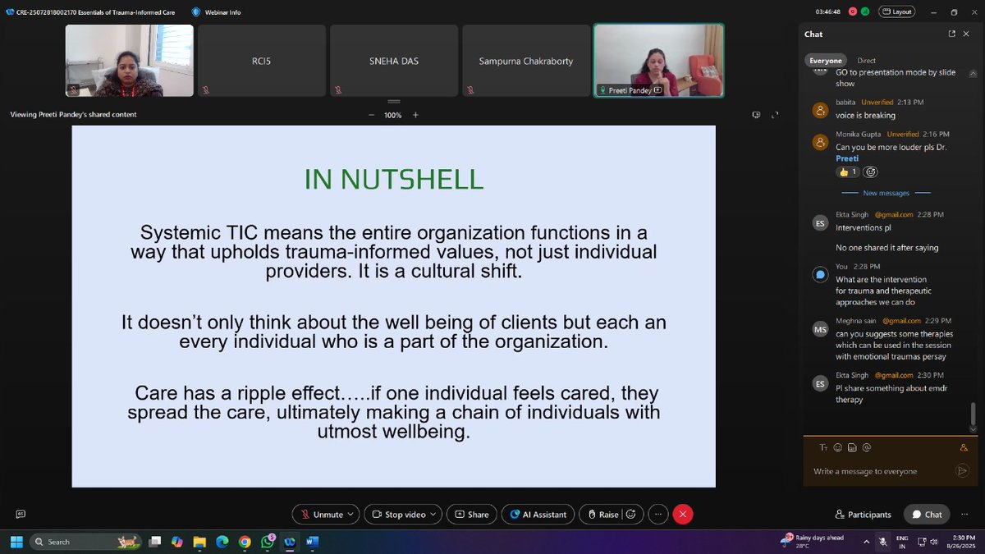This screenshot has height=554, width=985.
Task: Open Microsoft Edge from the taskbar
Action: click(222, 542)
